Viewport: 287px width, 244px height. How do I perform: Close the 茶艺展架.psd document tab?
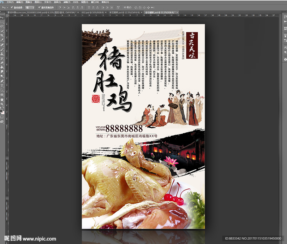(142, 12)
